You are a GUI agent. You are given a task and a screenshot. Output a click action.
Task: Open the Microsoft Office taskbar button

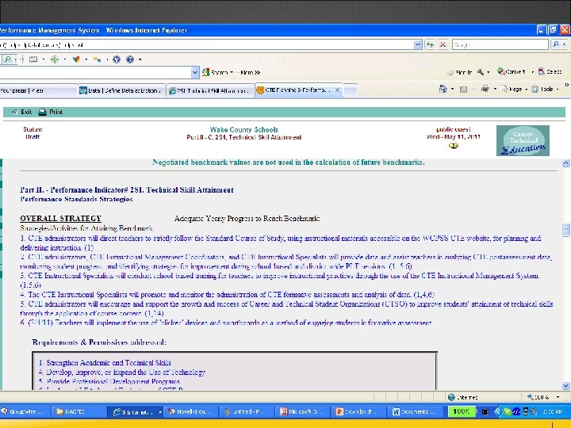[x=303, y=411]
